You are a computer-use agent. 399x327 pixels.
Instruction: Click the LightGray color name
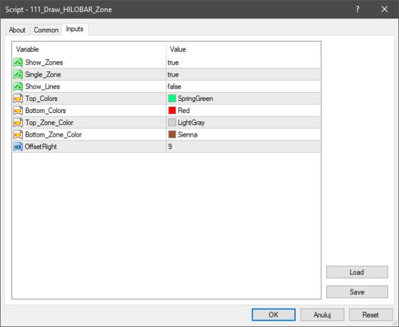coord(191,123)
